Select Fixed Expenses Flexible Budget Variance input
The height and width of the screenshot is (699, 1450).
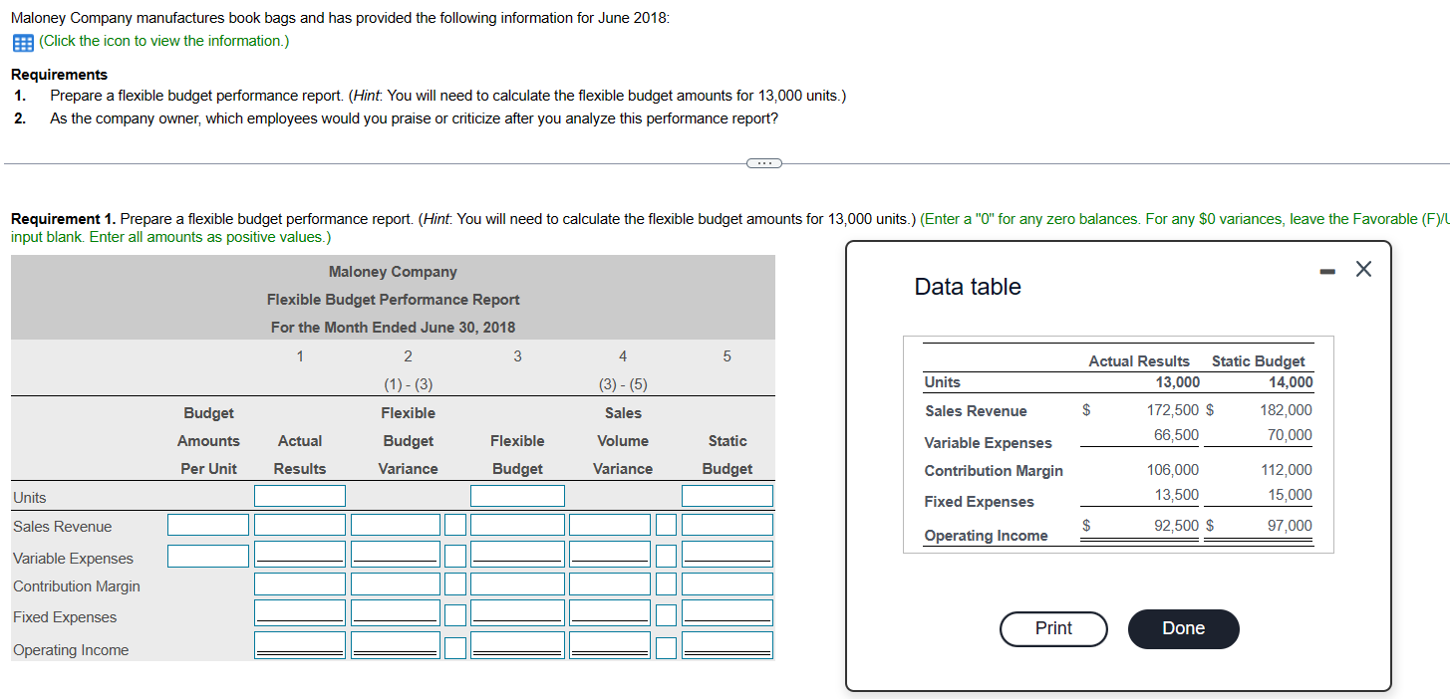pos(396,613)
